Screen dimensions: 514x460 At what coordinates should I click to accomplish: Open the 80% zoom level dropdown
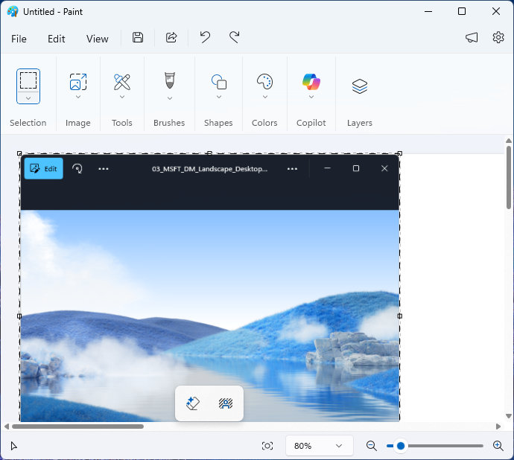point(320,446)
